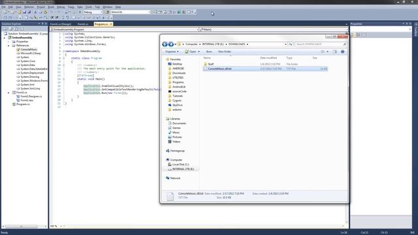The image size is (418, 235).
Task: Open Documents library in Explorer sidebar
Action: (179, 123)
